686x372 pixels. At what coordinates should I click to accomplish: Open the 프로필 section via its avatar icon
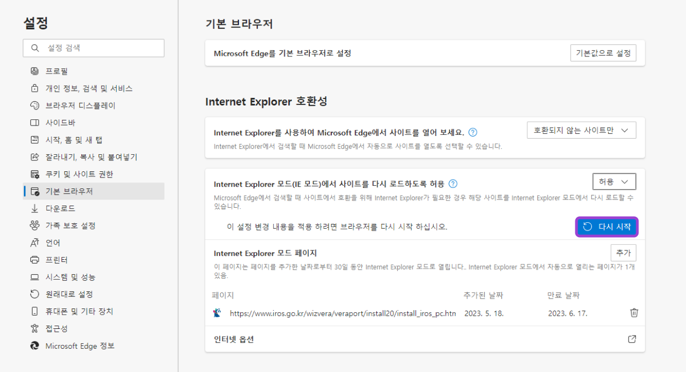coord(34,71)
